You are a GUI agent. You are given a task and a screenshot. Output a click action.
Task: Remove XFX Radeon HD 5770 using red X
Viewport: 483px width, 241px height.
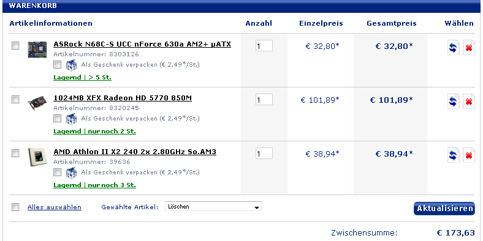[x=469, y=101]
